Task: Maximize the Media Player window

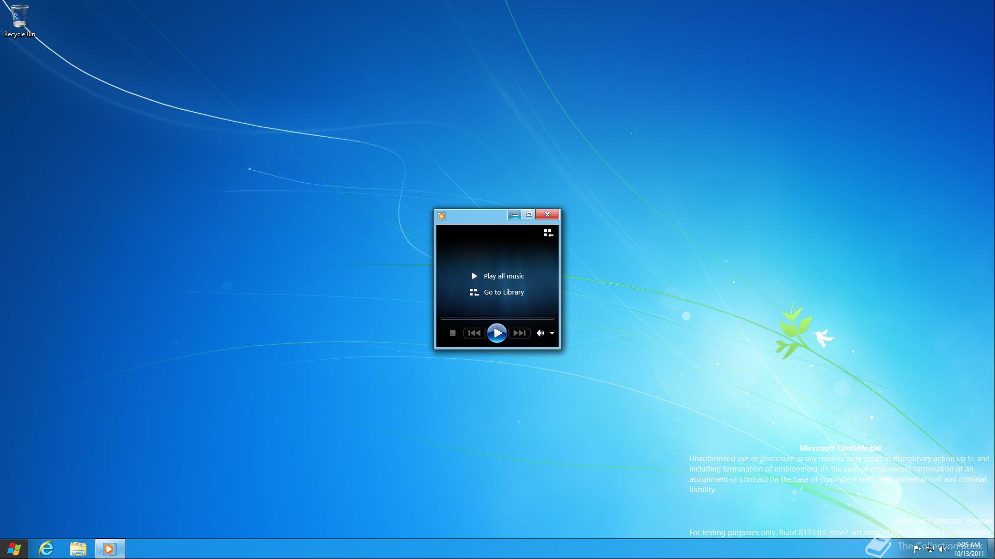Action: 529,214
